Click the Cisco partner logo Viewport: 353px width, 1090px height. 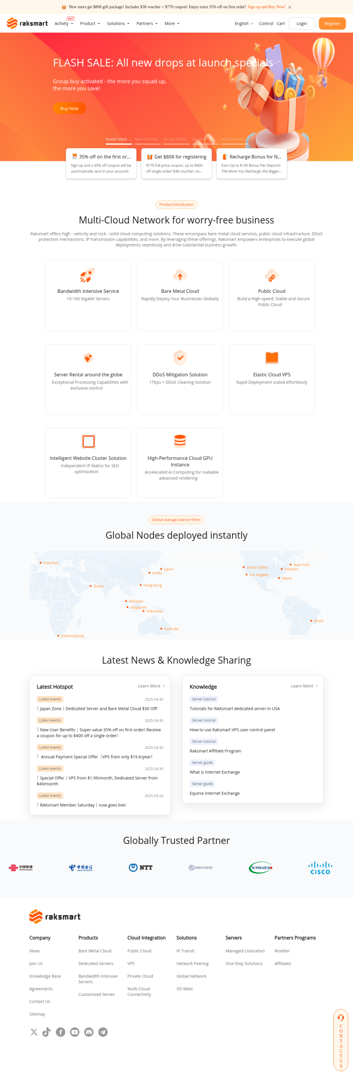point(320,868)
